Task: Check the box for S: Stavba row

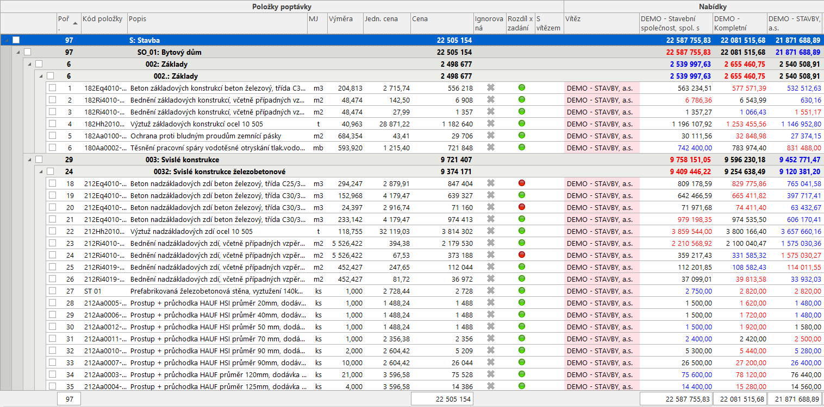Action: tap(16, 40)
